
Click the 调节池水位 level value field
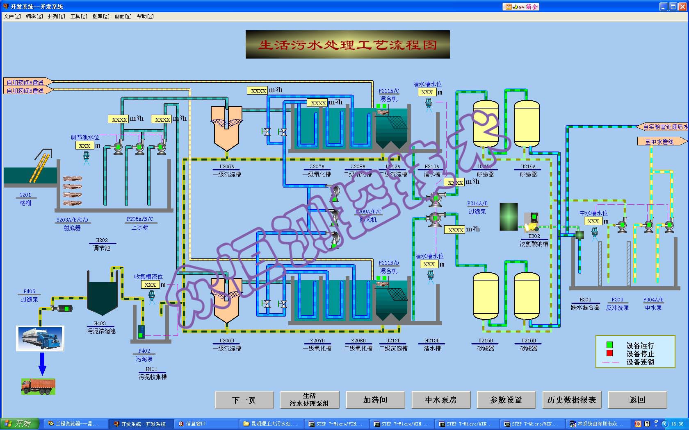click(x=84, y=145)
